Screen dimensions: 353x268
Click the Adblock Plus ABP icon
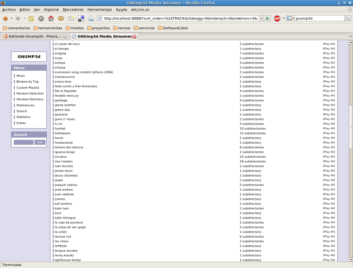(277, 19)
